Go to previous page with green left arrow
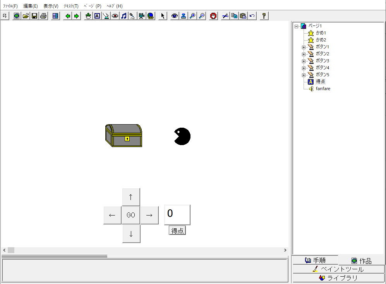Viewport: 386px width, 284px height. [67, 16]
